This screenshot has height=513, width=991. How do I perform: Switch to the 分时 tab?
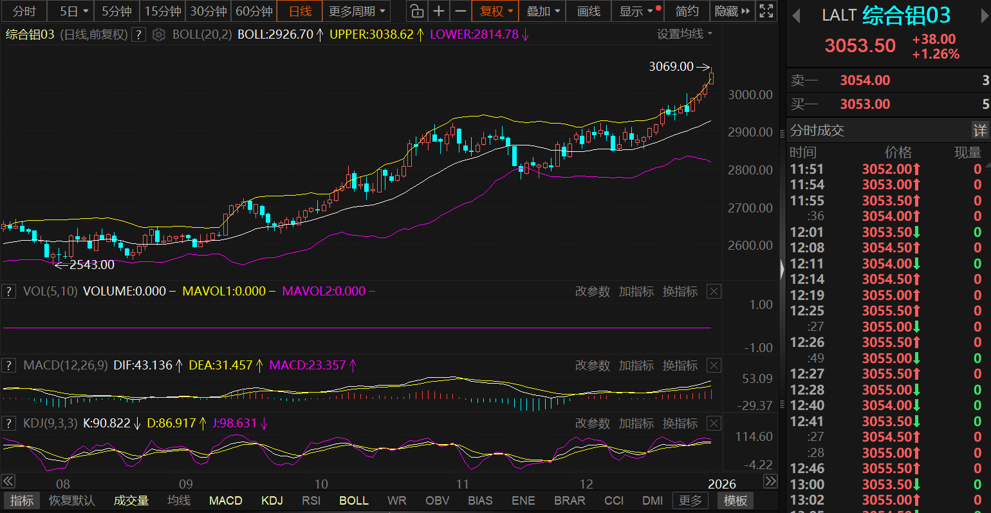coord(24,11)
